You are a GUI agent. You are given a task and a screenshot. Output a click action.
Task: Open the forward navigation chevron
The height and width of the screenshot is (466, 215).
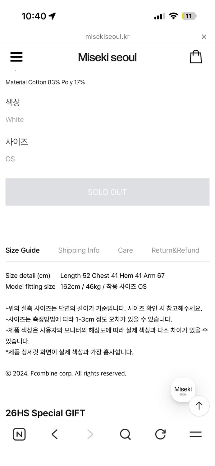coord(90,434)
